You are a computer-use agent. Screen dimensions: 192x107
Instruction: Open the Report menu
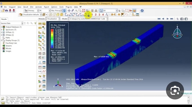[x=46, y=7]
